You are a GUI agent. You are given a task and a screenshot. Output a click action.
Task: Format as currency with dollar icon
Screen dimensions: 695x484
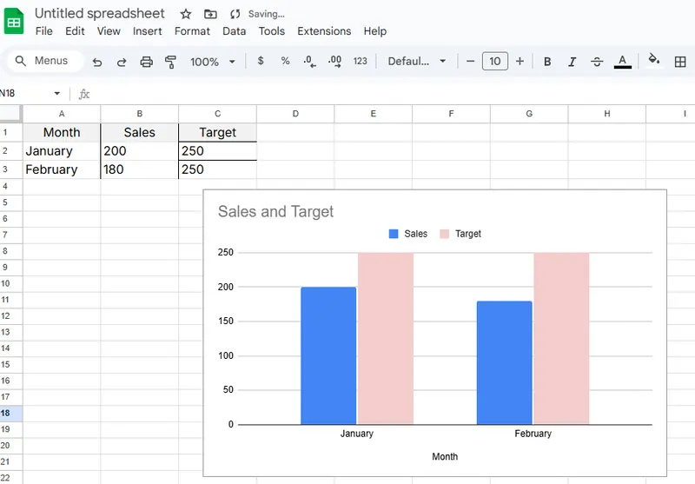point(261,62)
